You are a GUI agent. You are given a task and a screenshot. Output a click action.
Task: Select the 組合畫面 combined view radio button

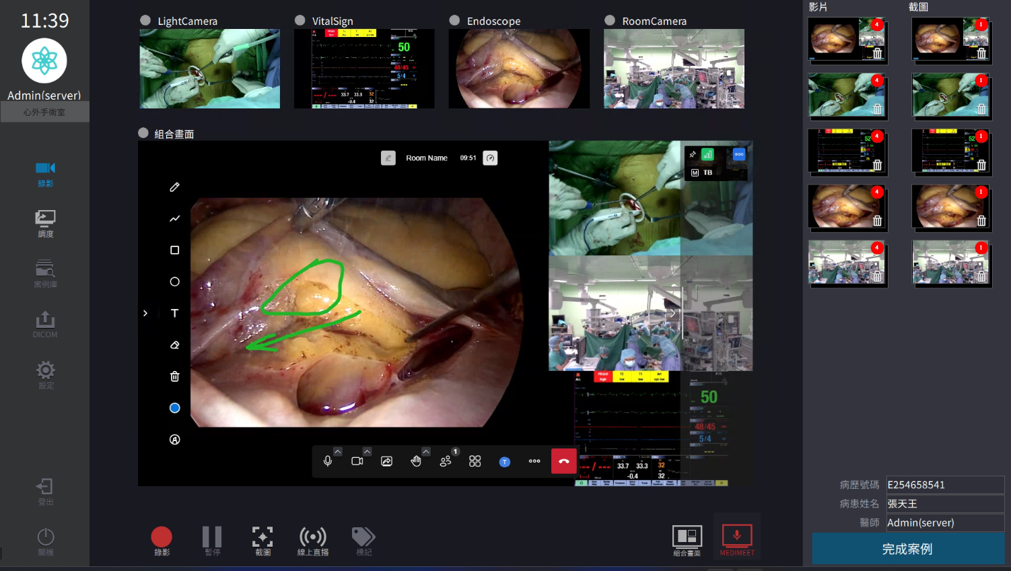tap(143, 133)
